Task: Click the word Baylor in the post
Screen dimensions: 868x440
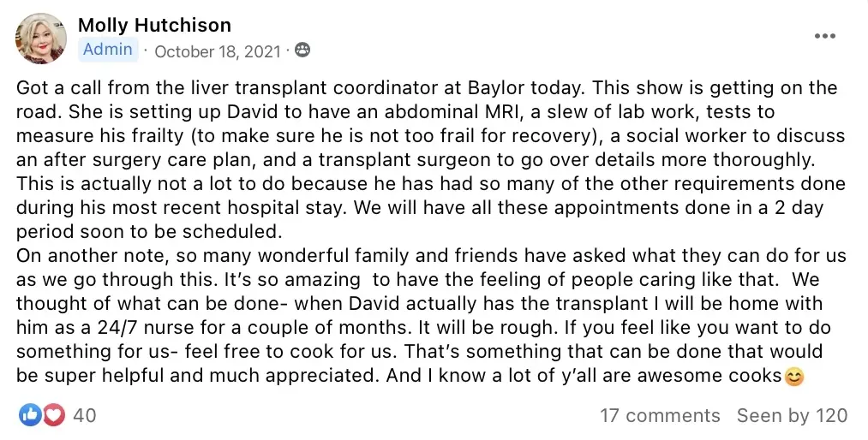Action: (497, 88)
